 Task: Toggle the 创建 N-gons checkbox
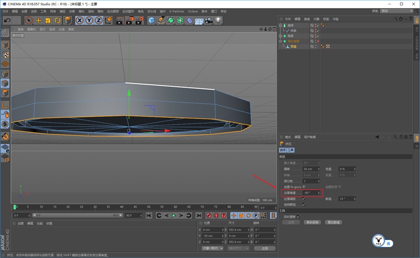(x=304, y=187)
